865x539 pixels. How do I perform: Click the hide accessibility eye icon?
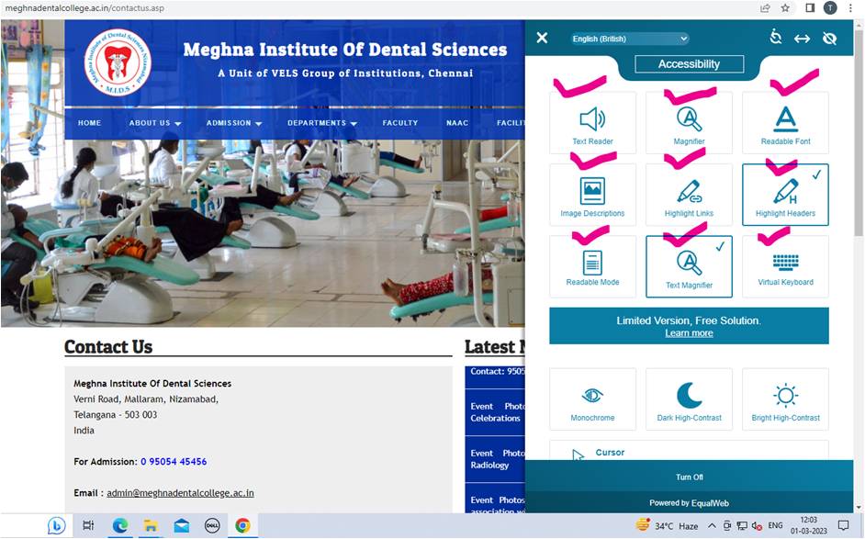(829, 38)
